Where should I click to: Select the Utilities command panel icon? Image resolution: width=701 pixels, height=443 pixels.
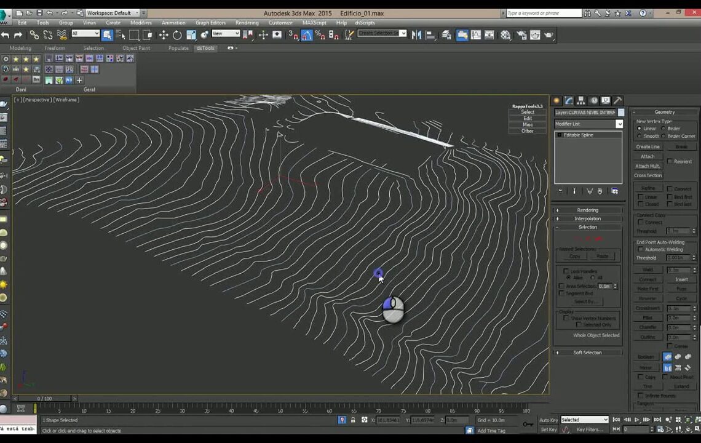[617, 102]
